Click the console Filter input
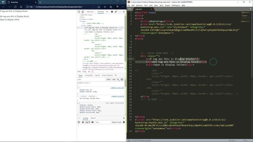The height and width of the screenshot is (142, 253). [102, 122]
